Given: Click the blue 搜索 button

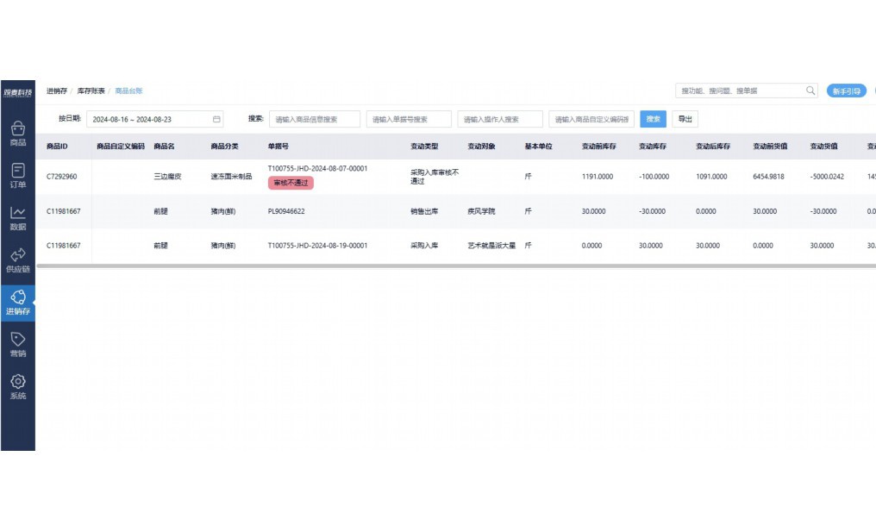Looking at the screenshot, I should (x=653, y=119).
